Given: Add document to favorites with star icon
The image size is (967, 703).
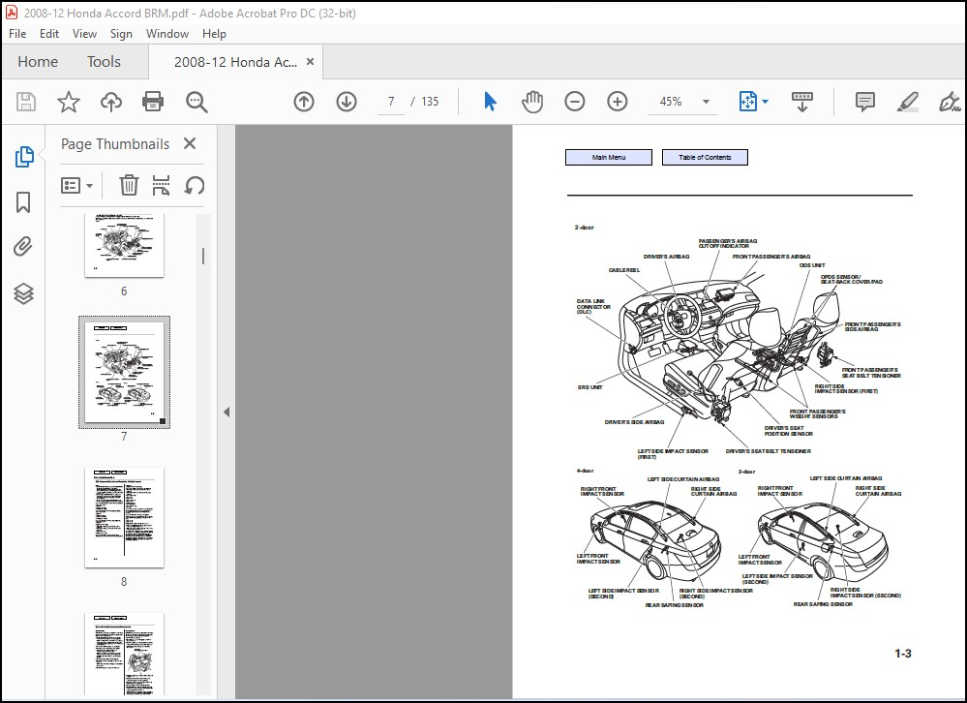Looking at the screenshot, I should (69, 102).
